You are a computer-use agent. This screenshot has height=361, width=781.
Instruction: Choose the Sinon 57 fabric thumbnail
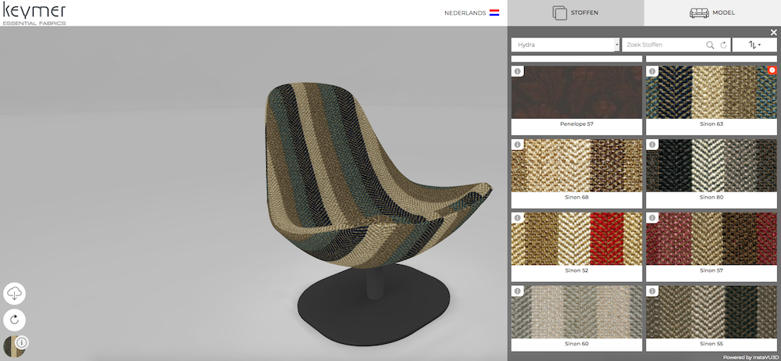click(x=711, y=239)
